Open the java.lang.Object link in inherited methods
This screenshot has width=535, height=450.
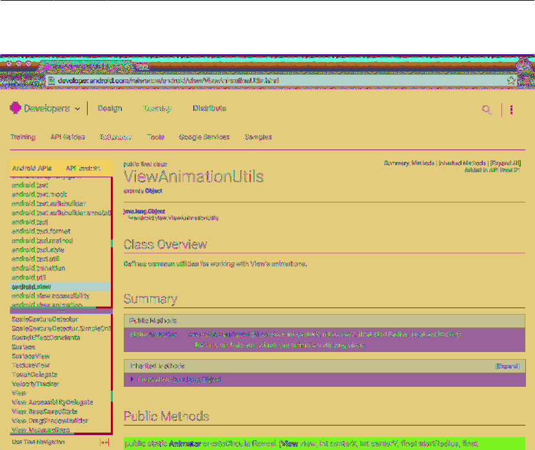(x=197, y=379)
